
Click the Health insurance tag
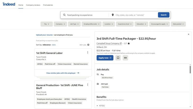pos(79,99)
